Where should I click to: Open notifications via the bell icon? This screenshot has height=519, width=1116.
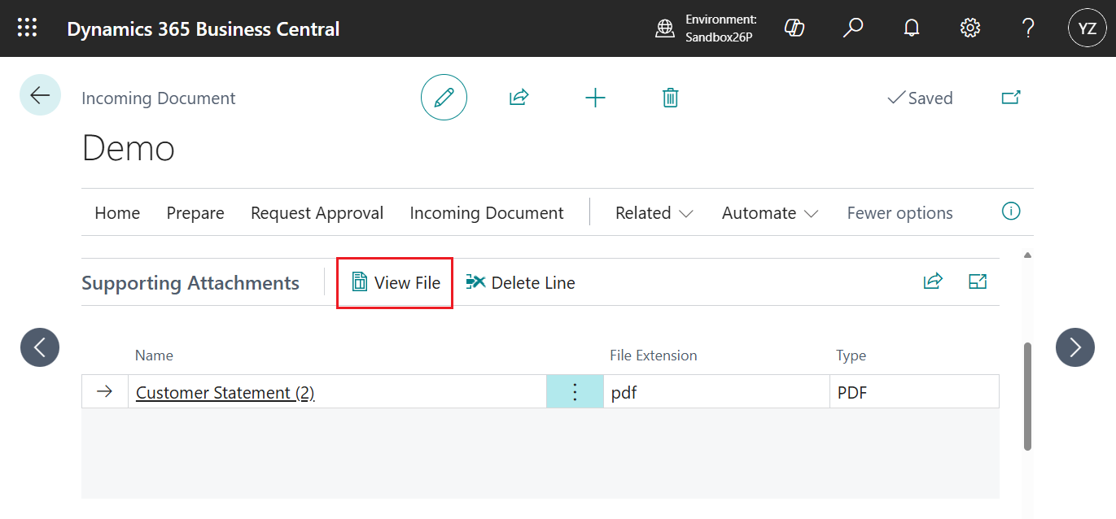[x=911, y=27]
